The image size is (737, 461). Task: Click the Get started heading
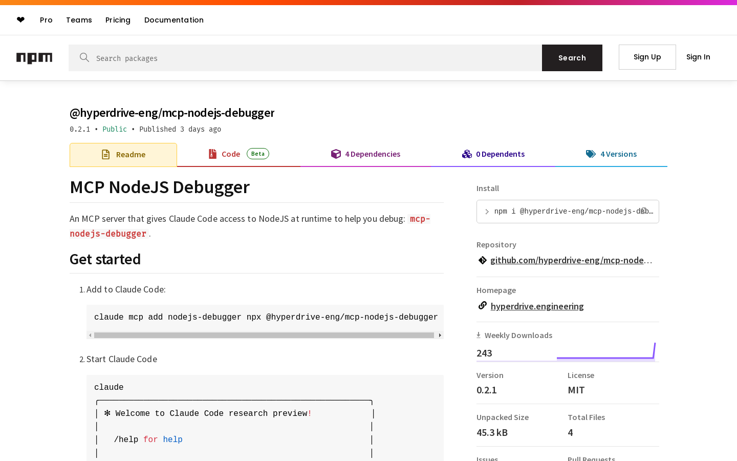tap(105, 259)
